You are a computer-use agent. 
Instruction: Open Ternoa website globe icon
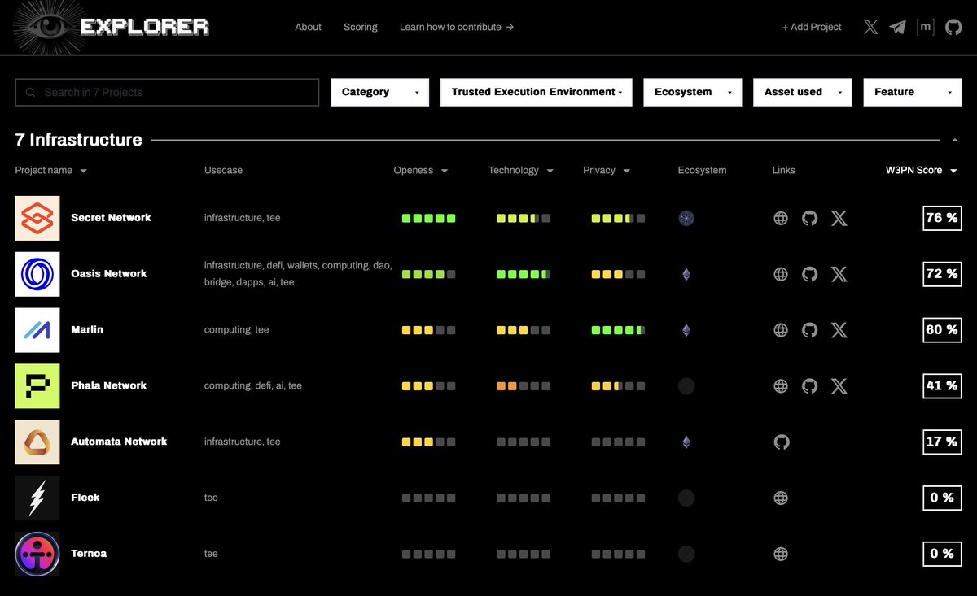[781, 555]
